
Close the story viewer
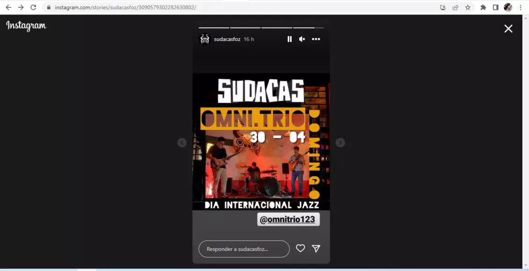(508, 29)
